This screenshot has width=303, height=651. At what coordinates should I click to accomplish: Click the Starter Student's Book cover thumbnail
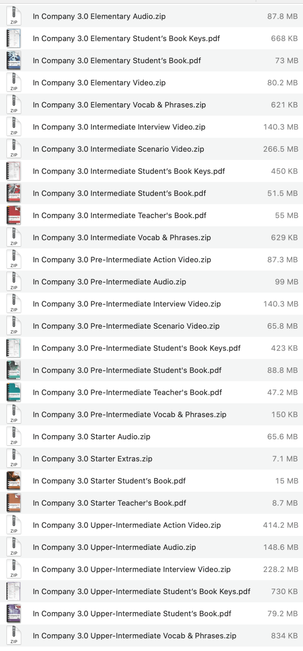coord(13,481)
